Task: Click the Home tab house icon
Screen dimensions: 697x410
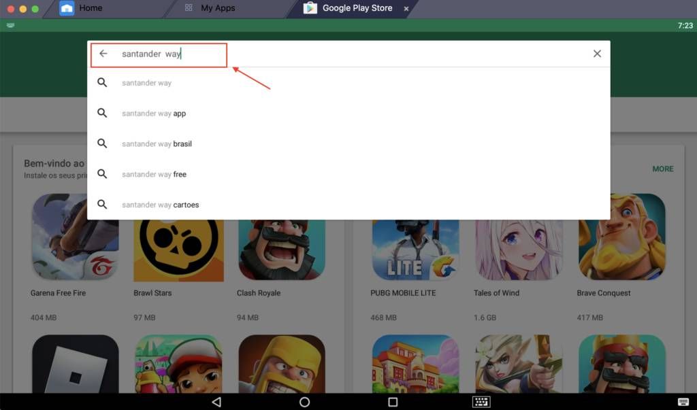Action: (x=67, y=8)
